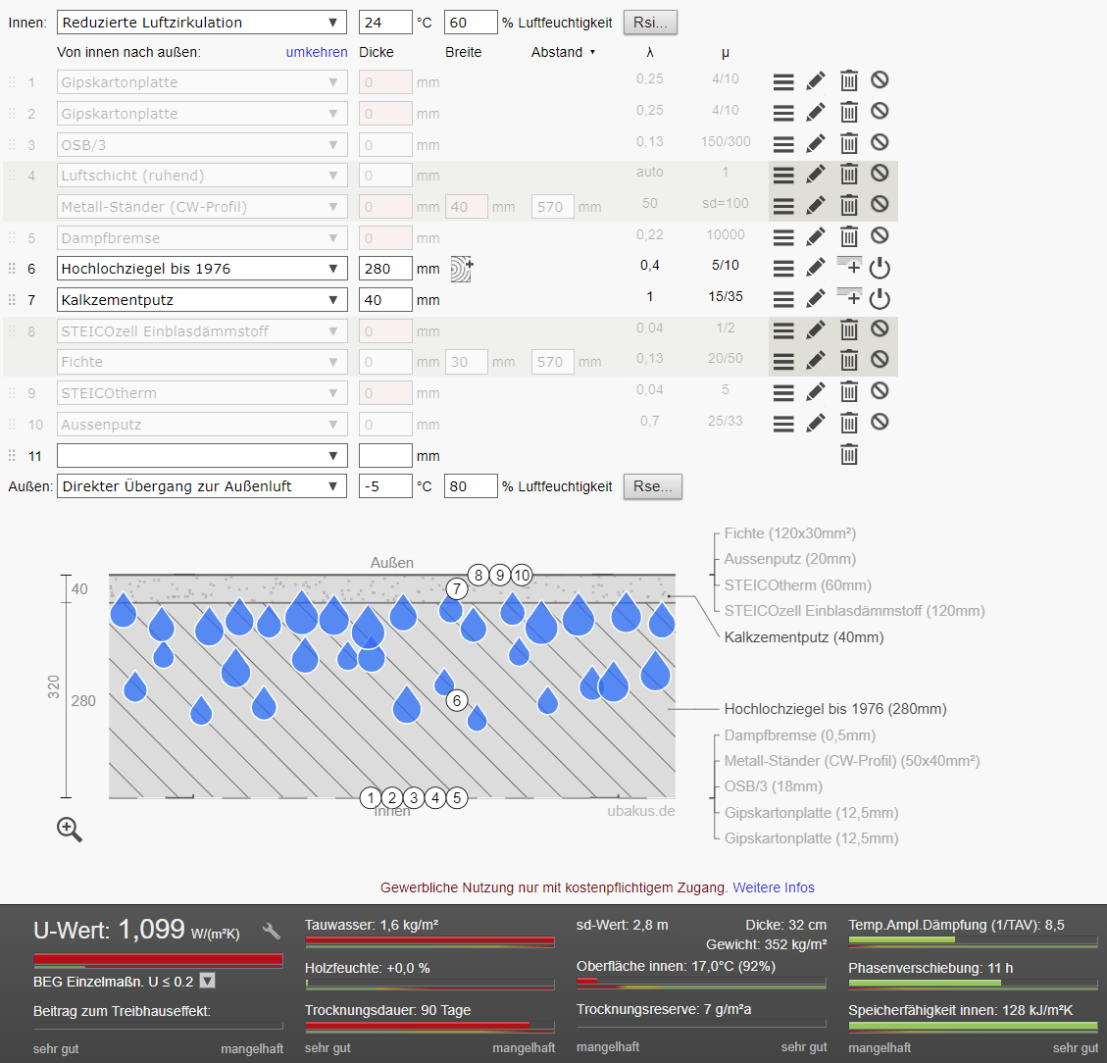Click the Hochlochziegel thickness field showing 280
Viewport: 1107px width, 1063px height.
coord(385,269)
